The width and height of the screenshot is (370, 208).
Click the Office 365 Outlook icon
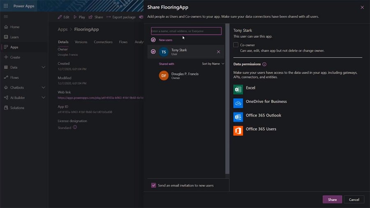[238, 117]
